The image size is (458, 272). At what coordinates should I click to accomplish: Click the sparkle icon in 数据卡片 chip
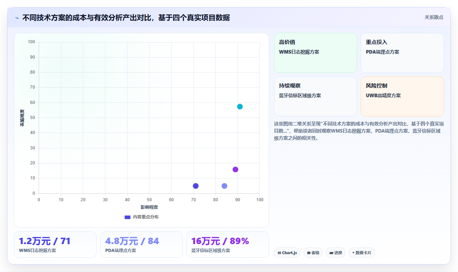(x=353, y=252)
